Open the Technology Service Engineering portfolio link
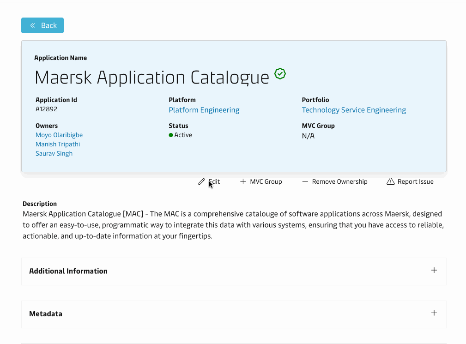Image resolution: width=466 pixels, height=344 pixels. [x=354, y=110]
